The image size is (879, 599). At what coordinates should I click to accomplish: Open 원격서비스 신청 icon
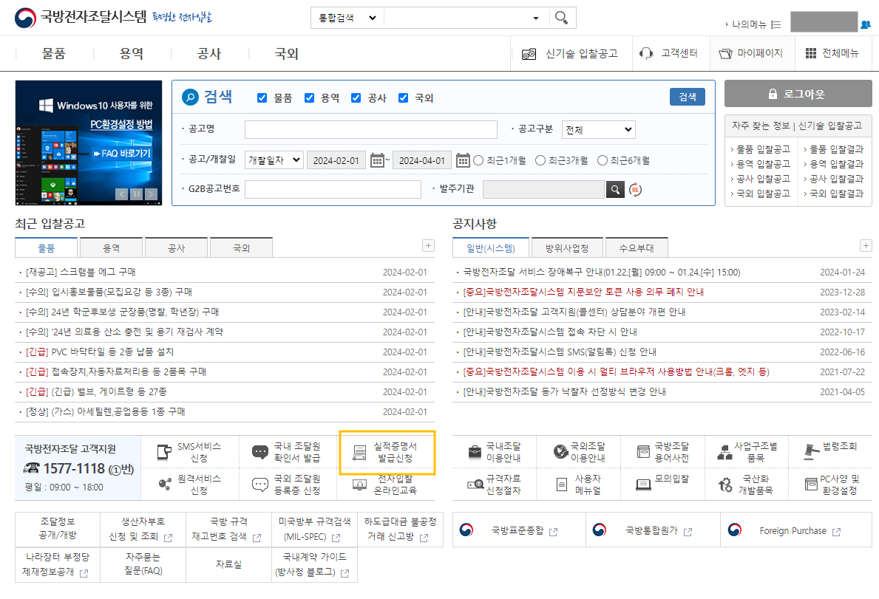(x=165, y=484)
